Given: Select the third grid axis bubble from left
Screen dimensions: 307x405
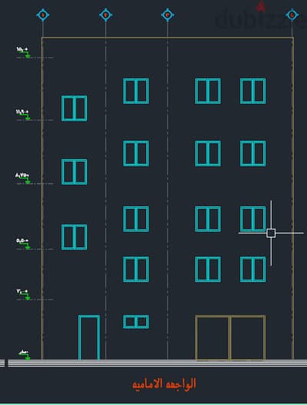Looking at the screenshot, I should [x=168, y=15].
